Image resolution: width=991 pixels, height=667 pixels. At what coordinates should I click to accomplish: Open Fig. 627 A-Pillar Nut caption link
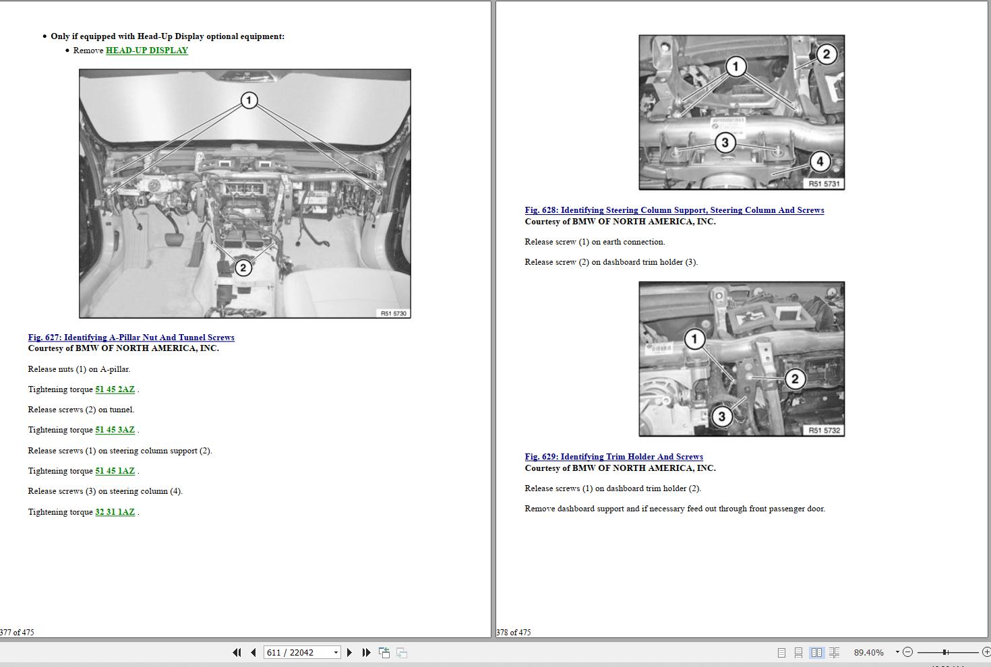click(x=131, y=338)
